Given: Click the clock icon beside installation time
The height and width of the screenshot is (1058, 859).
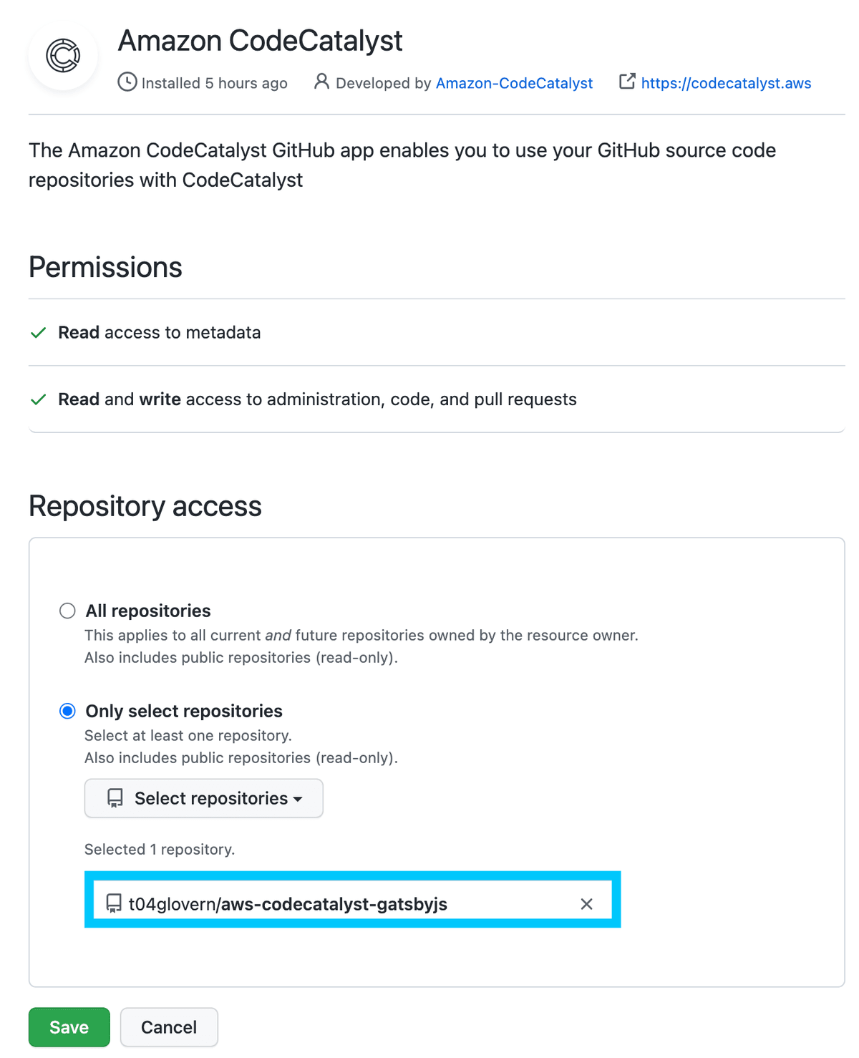Looking at the screenshot, I should [x=126, y=82].
